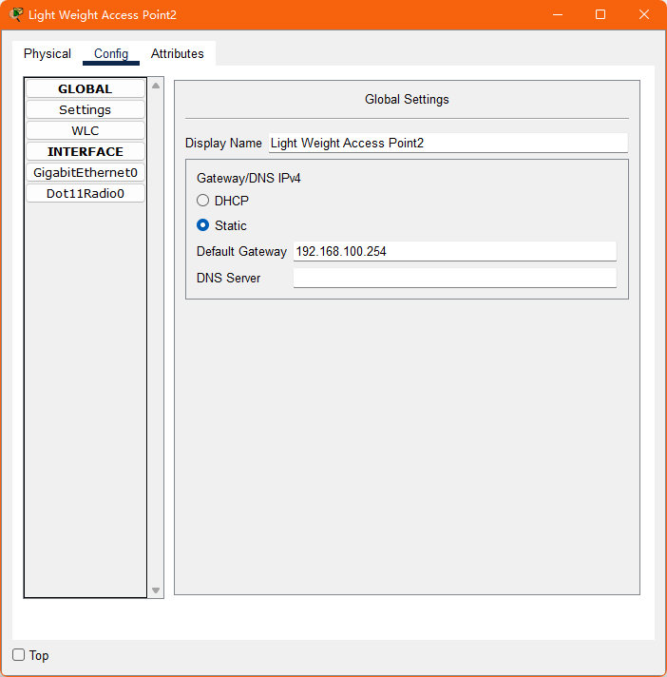This screenshot has height=677, width=667.
Task: Click into the Display Name field
Action: click(448, 143)
